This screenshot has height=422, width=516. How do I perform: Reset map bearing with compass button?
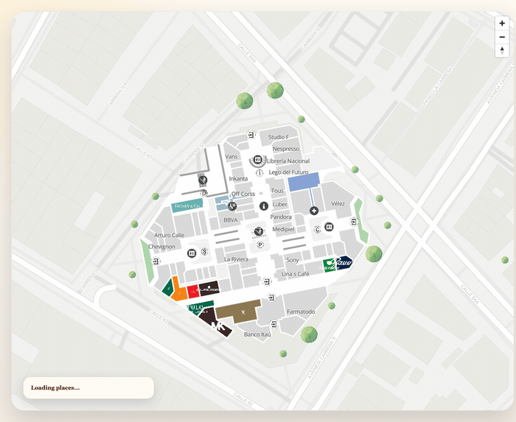502,51
